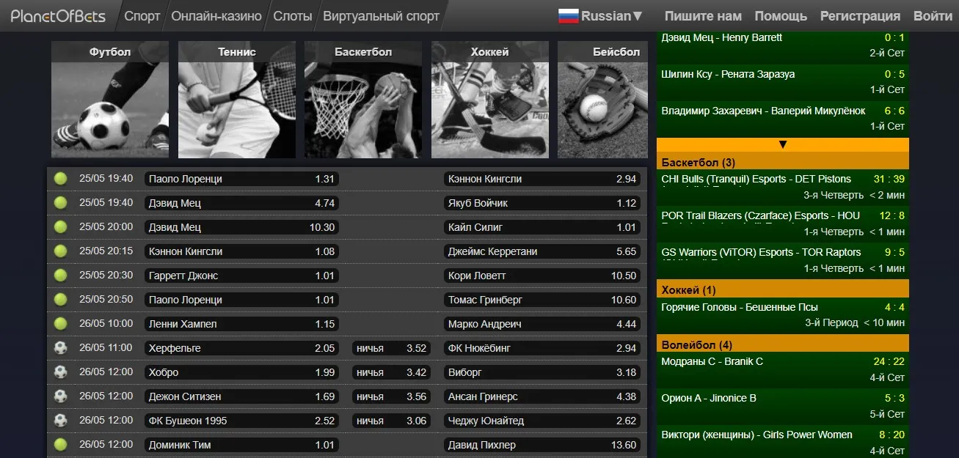Click tennis ball icon in Доминик Тим row
The width and height of the screenshot is (959, 458).
click(x=60, y=445)
